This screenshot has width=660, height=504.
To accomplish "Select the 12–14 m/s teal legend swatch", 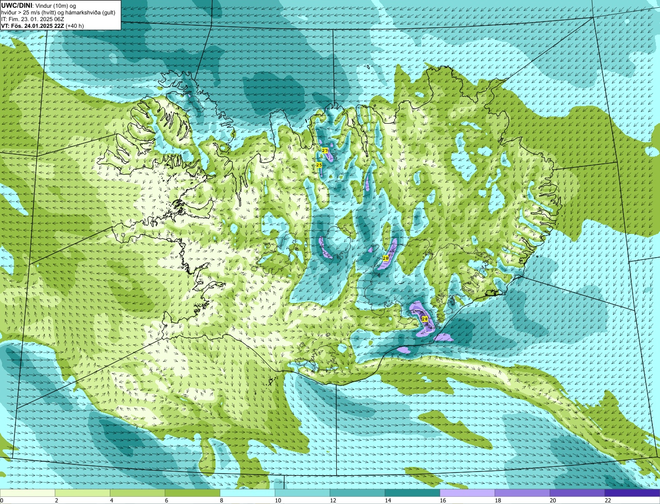I will pyautogui.click(x=357, y=493).
